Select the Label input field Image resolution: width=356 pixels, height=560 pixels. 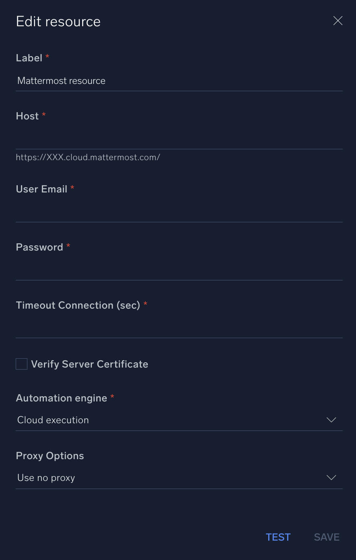(179, 81)
